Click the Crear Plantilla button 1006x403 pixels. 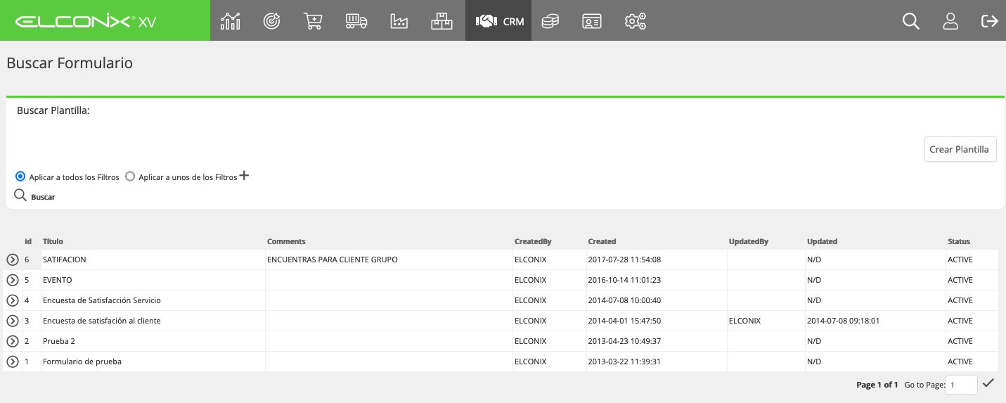960,149
